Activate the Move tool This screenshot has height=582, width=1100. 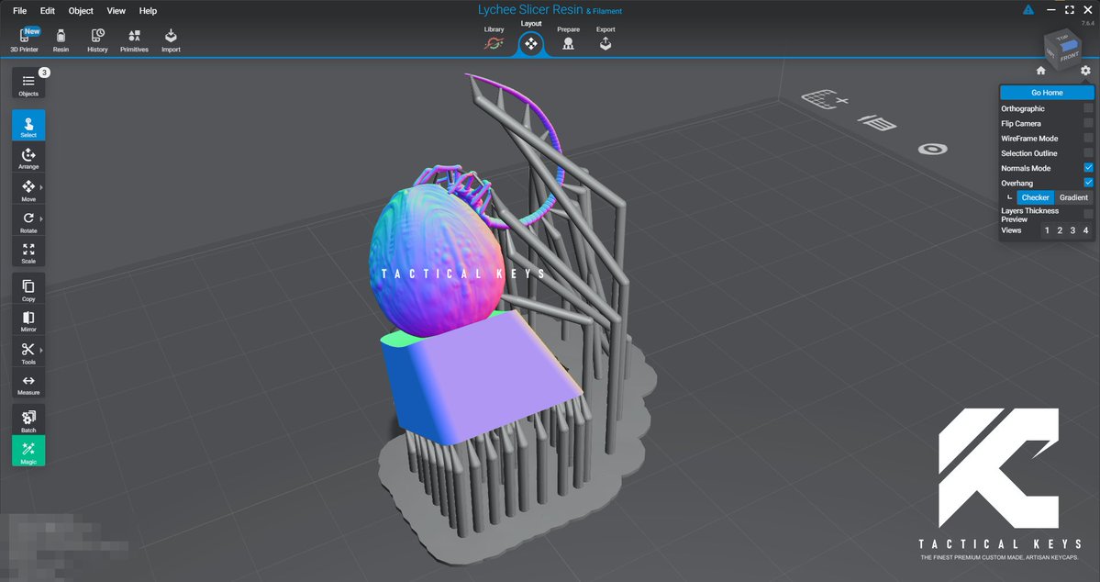coord(28,189)
